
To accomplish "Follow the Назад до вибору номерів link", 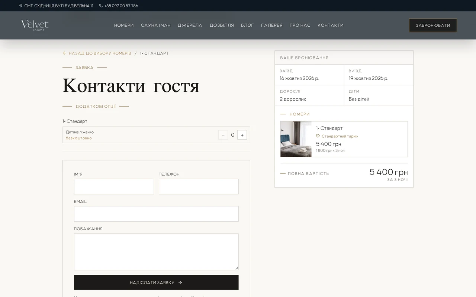I will pyautogui.click(x=100, y=53).
